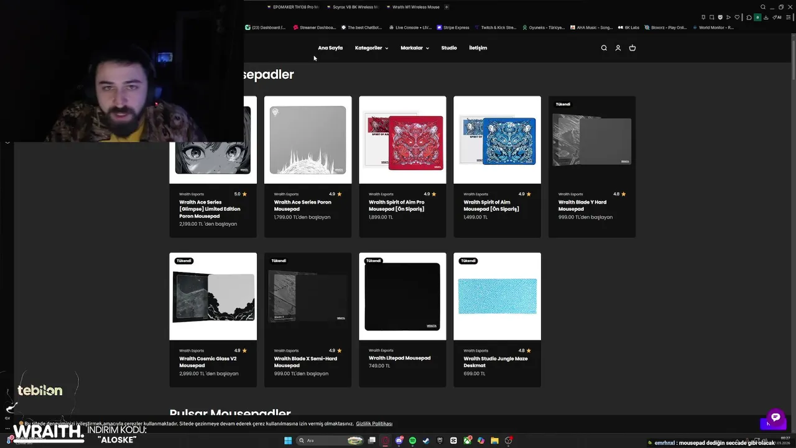The width and height of the screenshot is (796, 448).
Task: Open The best ChatBot bookmark
Action: 361,27
